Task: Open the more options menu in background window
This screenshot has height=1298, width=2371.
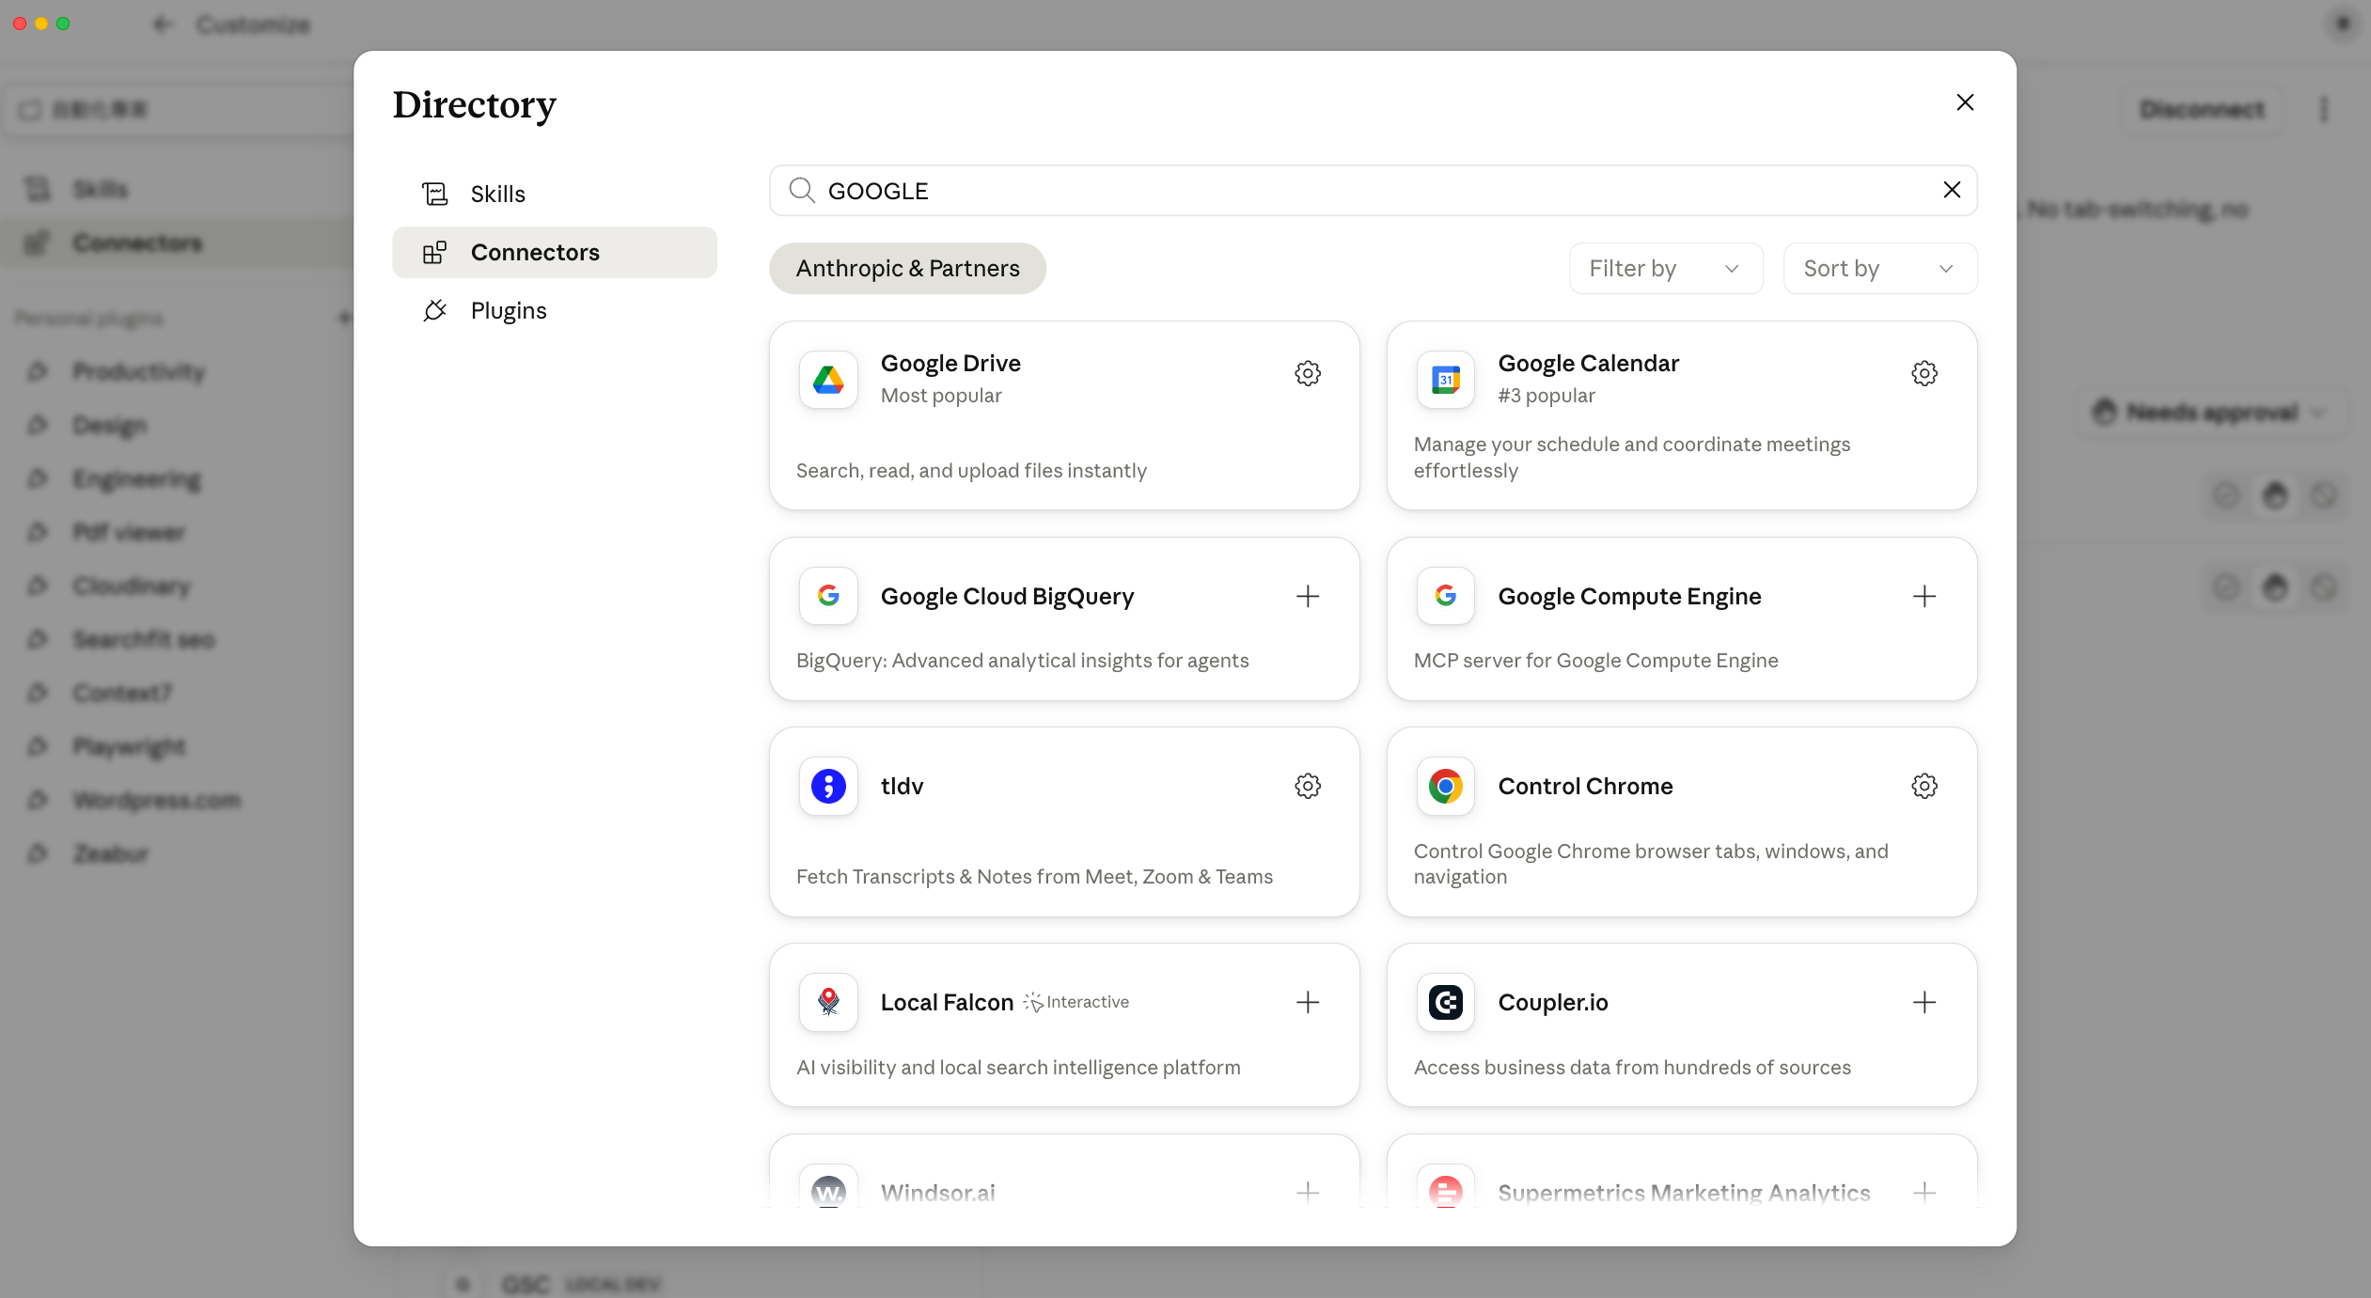Action: point(2324,110)
